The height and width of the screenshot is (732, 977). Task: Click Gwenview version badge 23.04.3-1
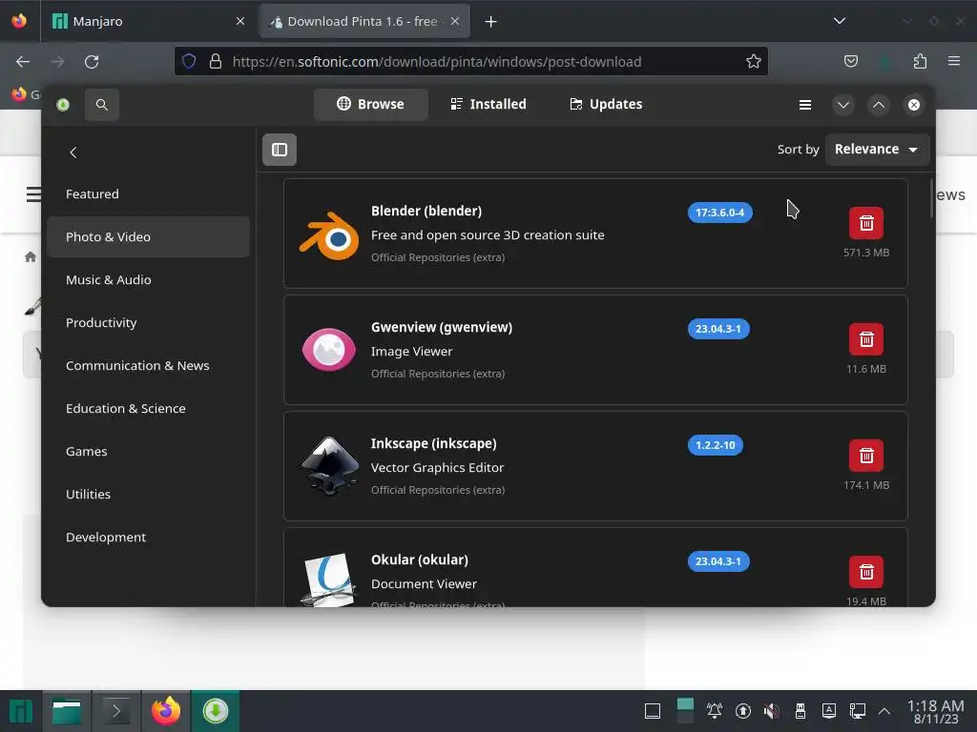point(718,329)
